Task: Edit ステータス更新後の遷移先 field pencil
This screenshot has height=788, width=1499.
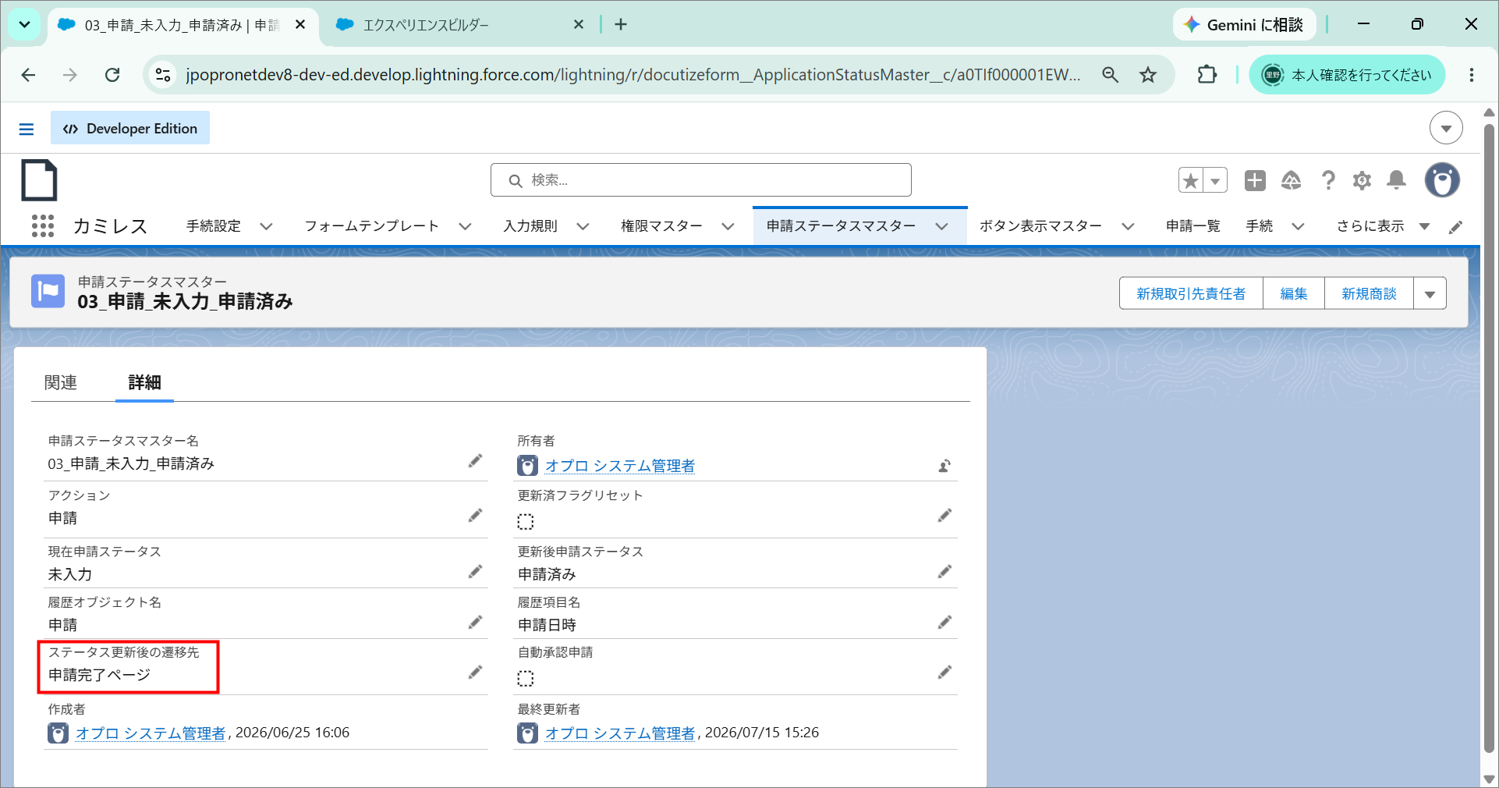Action: [475, 672]
